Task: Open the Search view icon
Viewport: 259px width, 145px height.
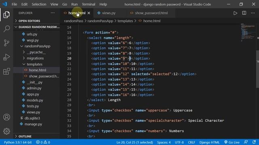Action: (x=6, y=29)
